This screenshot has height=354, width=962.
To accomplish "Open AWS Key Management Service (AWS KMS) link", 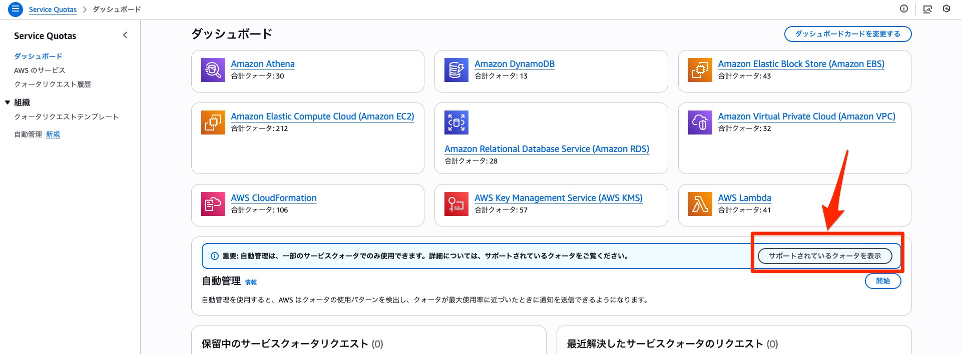I will [559, 198].
